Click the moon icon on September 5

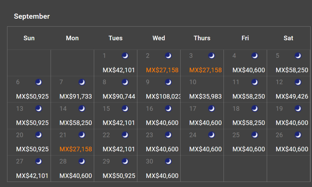click(x=298, y=56)
